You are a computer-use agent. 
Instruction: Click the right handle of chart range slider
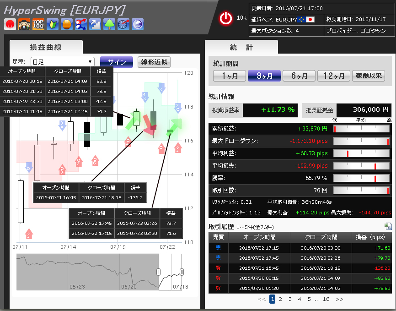point(182,272)
